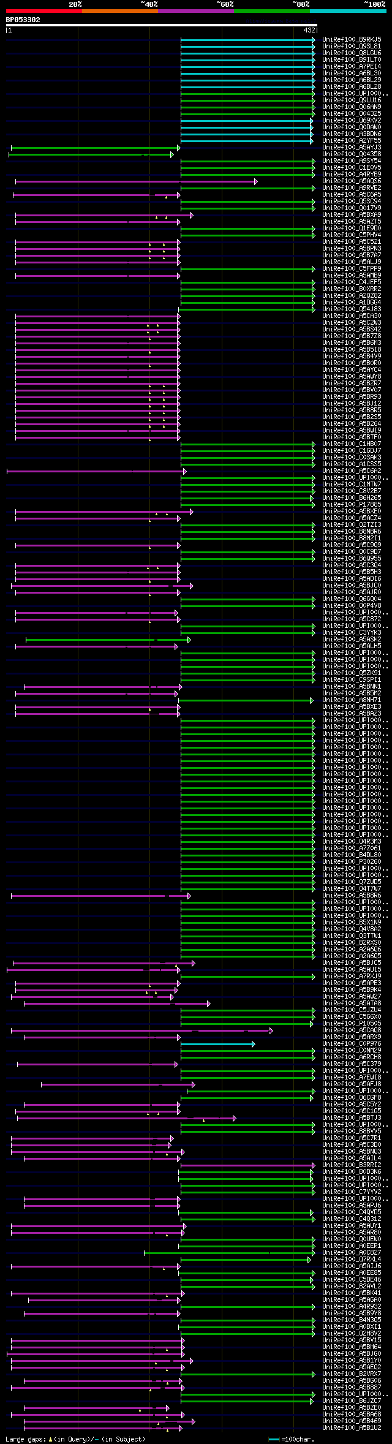This screenshot has height=1444, width=392.
Task: Click the UniRef100_C0NM29 label
Action: [x=352, y=1051]
